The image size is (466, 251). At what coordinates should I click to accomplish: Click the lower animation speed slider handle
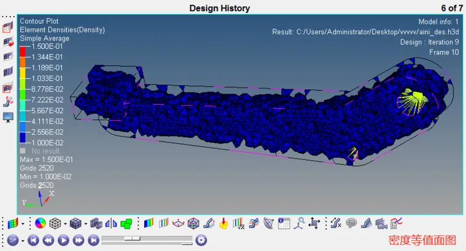coord(187,244)
